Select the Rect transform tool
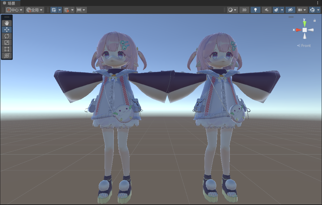 (7, 49)
